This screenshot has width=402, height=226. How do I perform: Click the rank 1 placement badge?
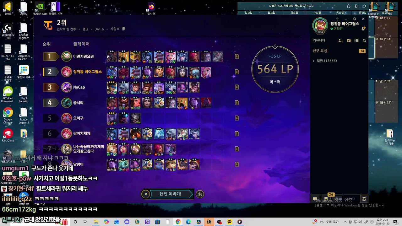[x=51, y=56]
